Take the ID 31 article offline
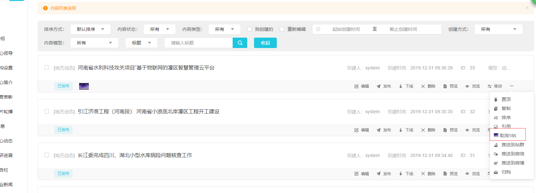Viewport: 536px width, 193px height. pos(406,174)
